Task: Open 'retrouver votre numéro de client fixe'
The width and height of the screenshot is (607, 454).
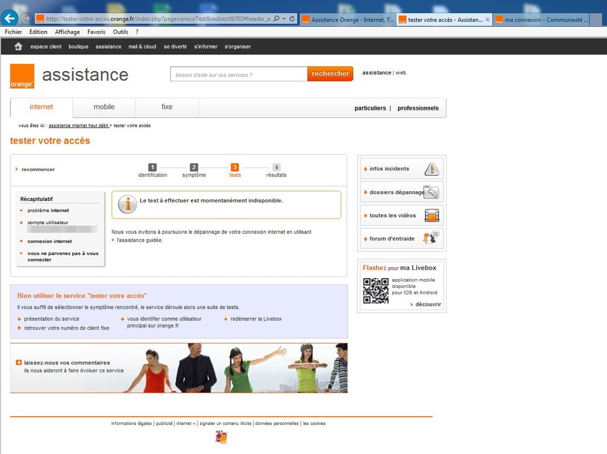Action: (67, 328)
